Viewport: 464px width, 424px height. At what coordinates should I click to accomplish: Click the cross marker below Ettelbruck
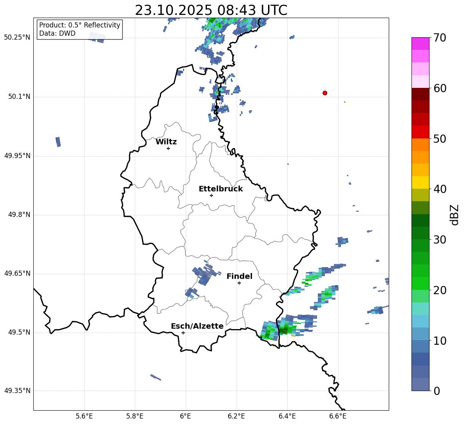211,195
